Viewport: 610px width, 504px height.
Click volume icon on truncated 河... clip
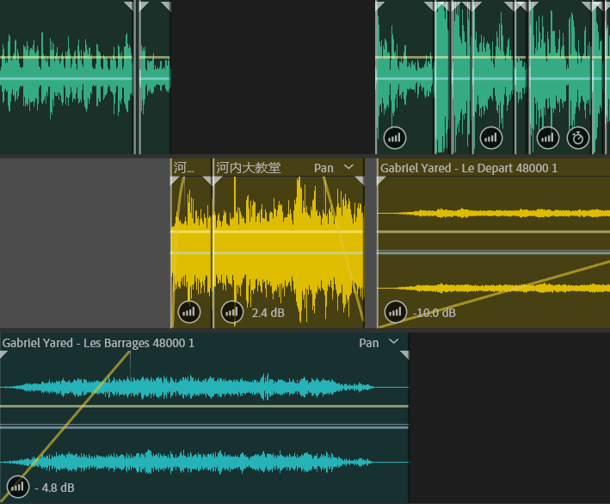coord(189,312)
